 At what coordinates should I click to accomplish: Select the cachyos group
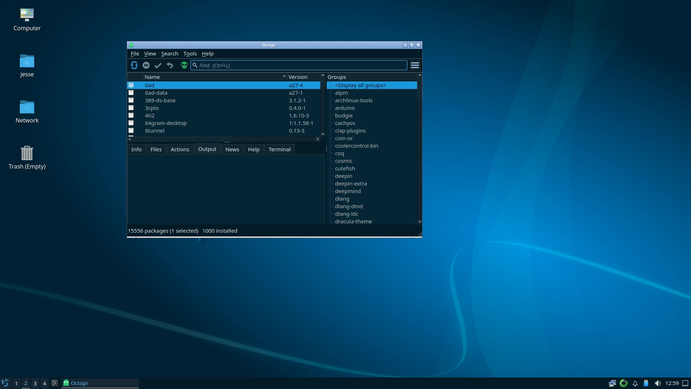pos(345,123)
